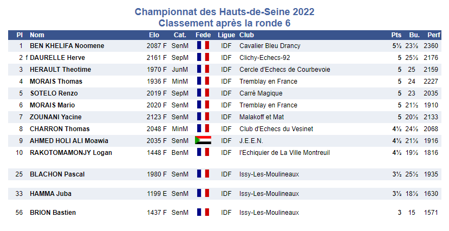
Task: Click Cercle d'Echecs de Courbevoie club
Action: (284, 70)
